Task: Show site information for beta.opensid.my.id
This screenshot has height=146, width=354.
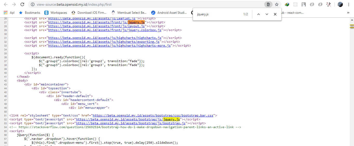Action: (32, 4)
